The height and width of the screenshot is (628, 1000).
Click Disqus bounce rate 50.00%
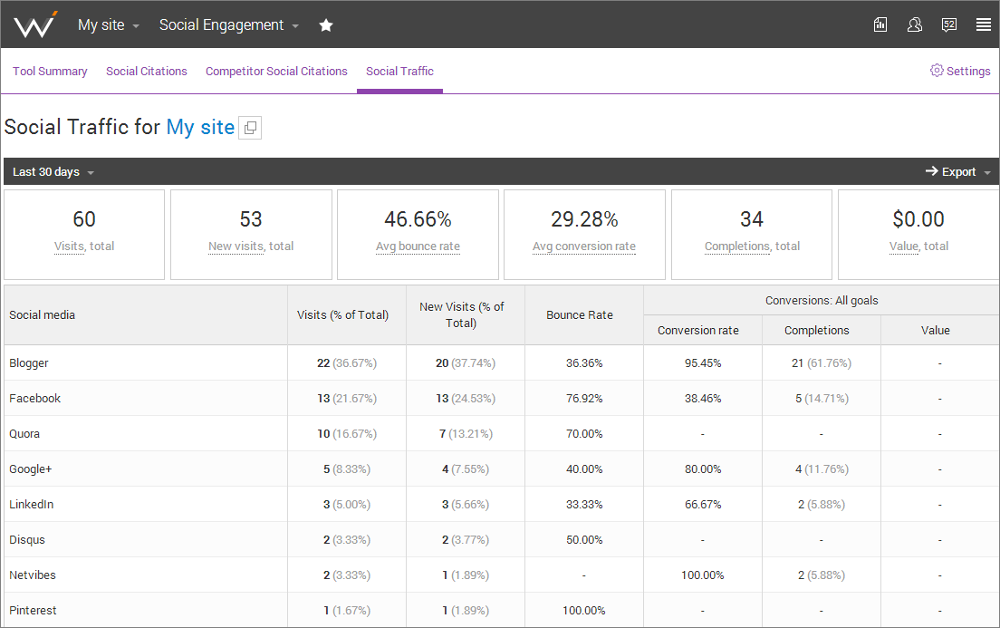tap(584, 540)
